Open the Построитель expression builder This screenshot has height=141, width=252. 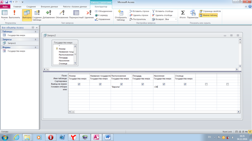[x=138, y=19]
